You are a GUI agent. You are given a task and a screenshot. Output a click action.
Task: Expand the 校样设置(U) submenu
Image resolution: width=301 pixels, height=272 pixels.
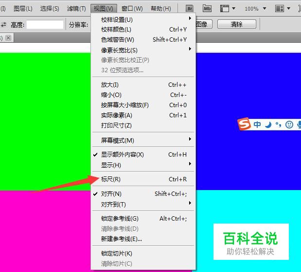click(143, 19)
